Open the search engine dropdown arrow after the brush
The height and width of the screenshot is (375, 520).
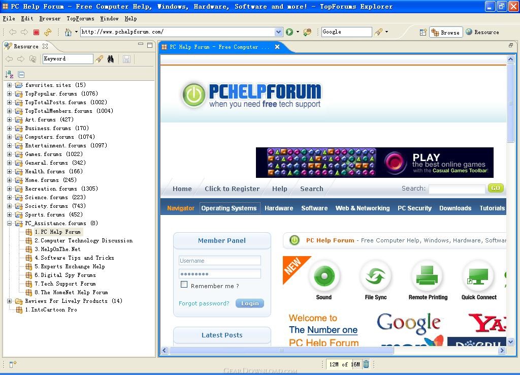(386, 32)
